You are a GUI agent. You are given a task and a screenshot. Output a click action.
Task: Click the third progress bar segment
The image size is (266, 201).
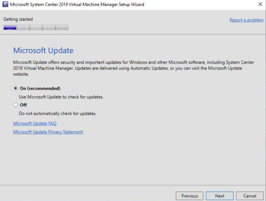tap(36, 27)
